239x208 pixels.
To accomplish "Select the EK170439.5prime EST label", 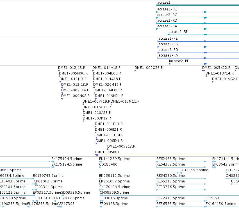I will pyautogui.click(x=115, y=187).
